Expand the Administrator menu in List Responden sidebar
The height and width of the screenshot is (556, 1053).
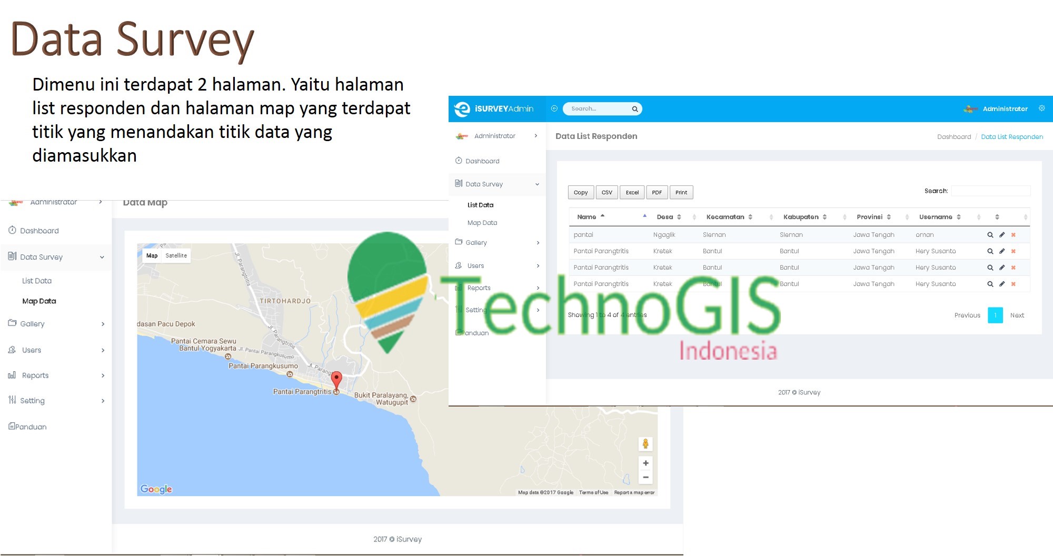coord(536,136)
